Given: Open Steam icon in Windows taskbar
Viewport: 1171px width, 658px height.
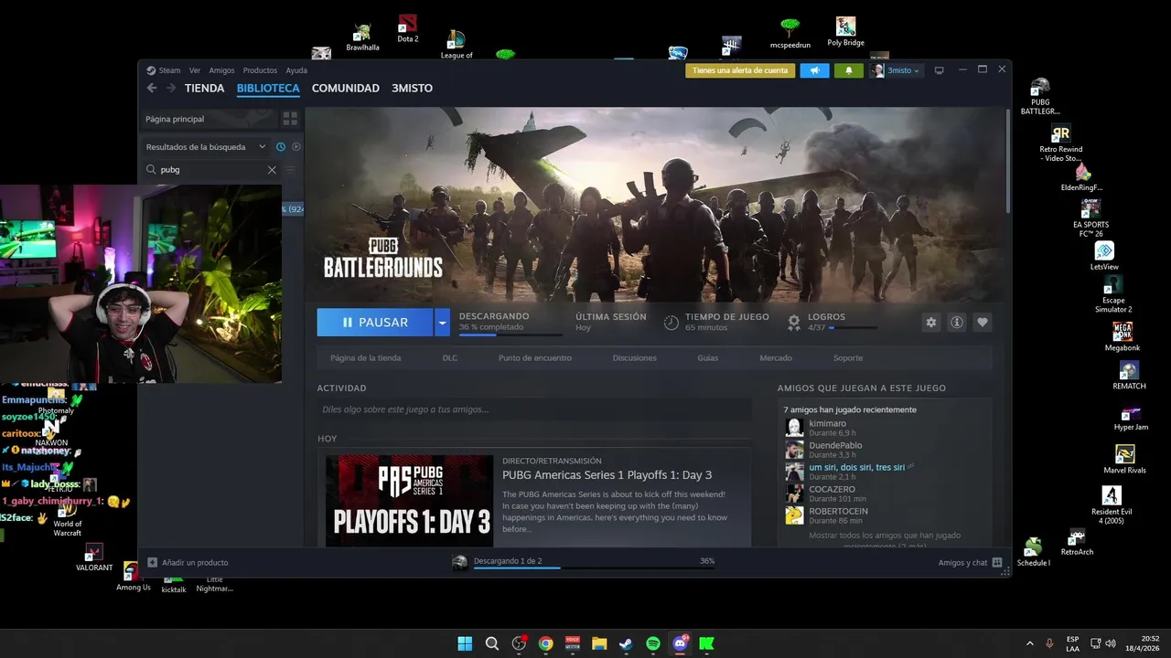Looking at the screenshot, I should [626, 643].
